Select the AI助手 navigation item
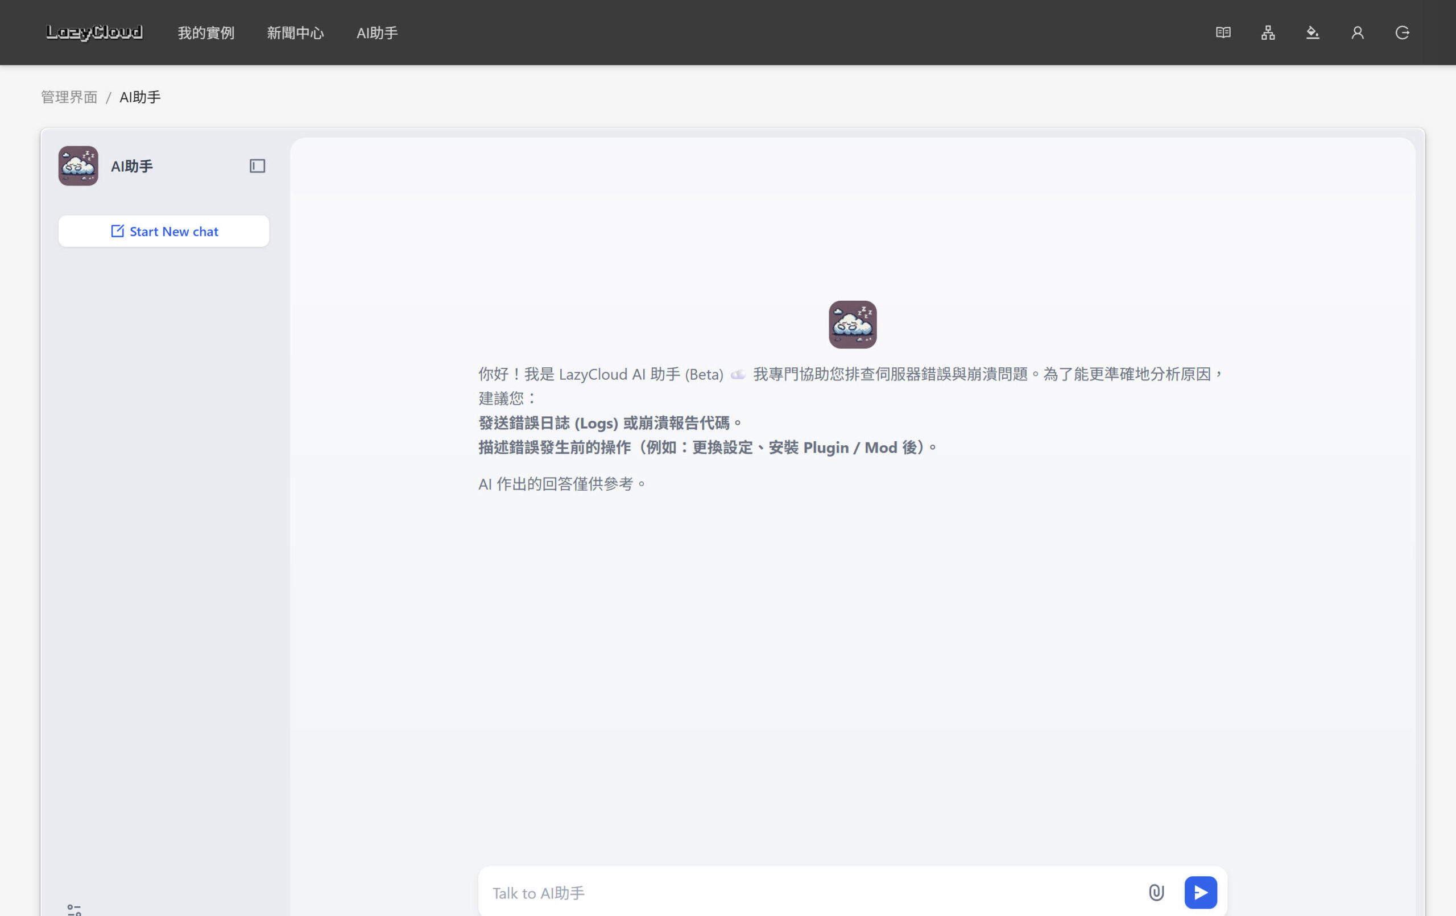 point(377,33)
